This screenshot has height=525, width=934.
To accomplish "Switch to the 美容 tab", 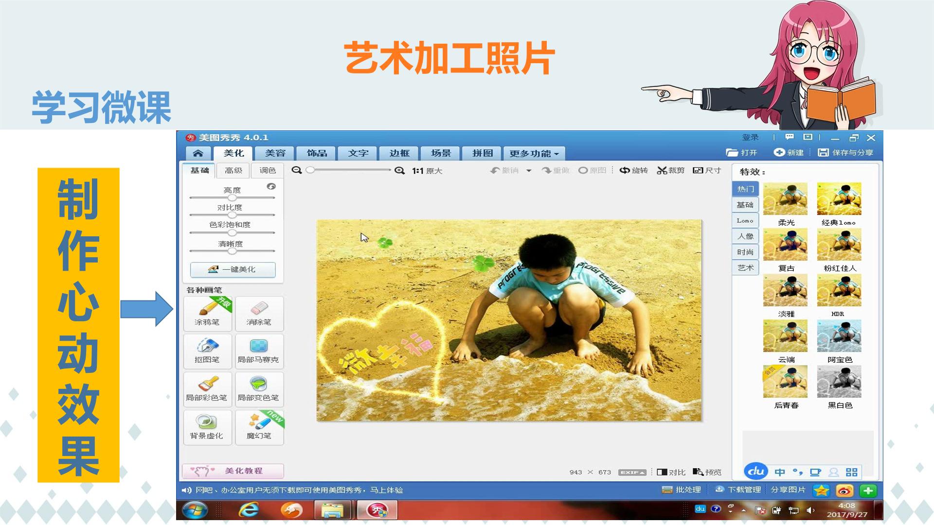I will pos(275,153).
